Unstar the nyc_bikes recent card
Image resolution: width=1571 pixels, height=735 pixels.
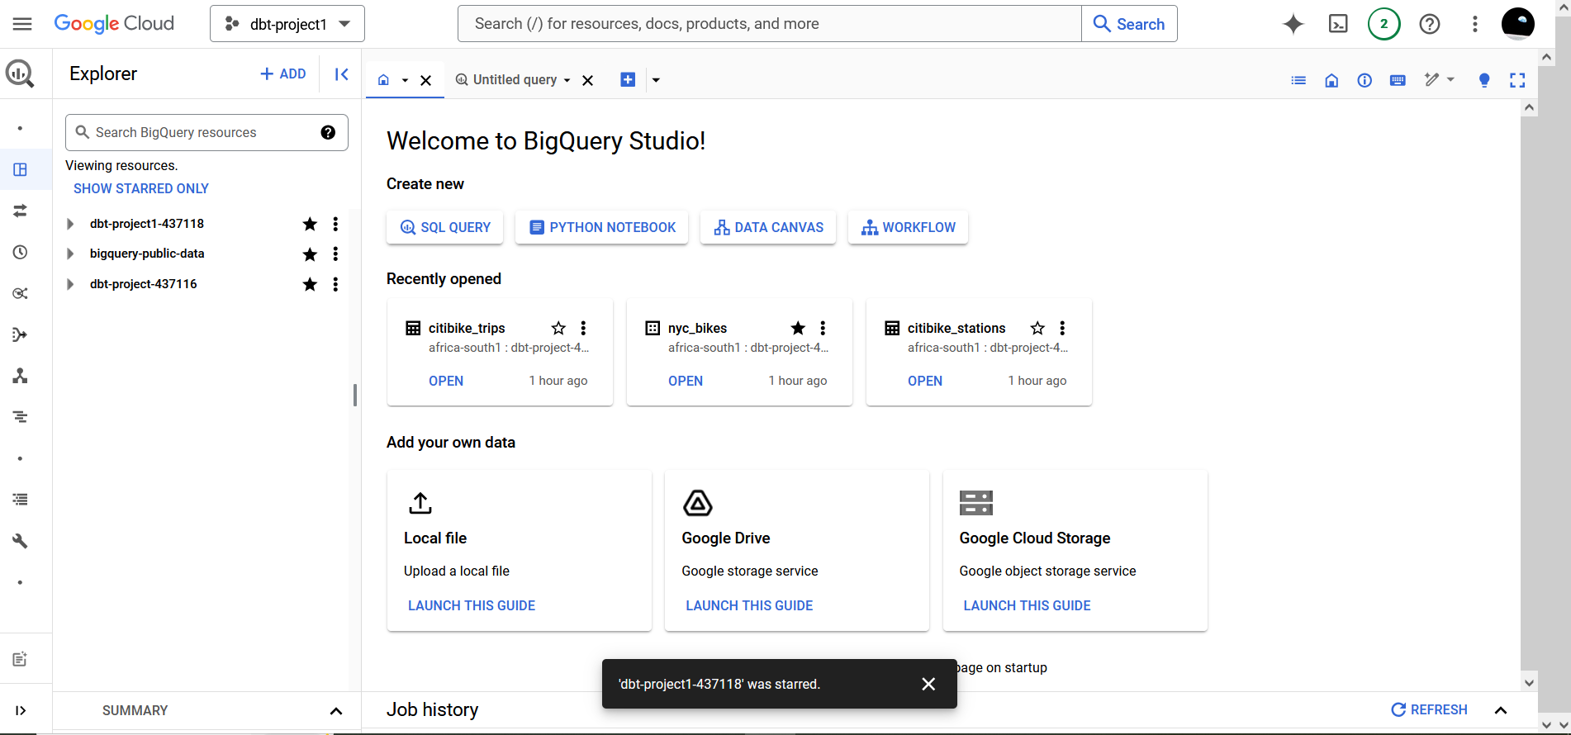pyautogui.click(x=798, y=328)
